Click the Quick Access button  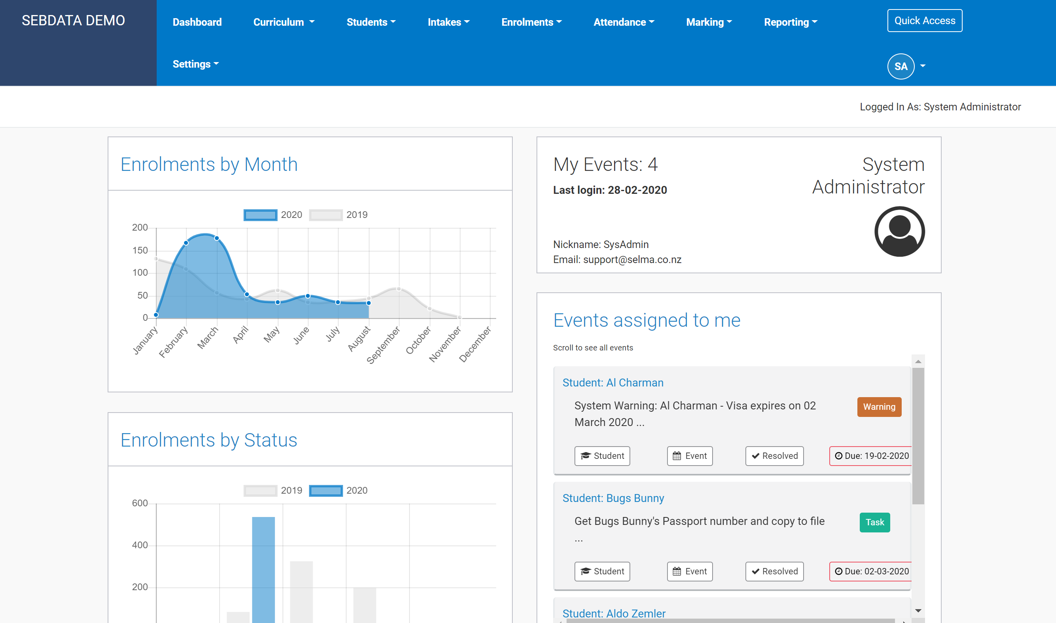925,21
